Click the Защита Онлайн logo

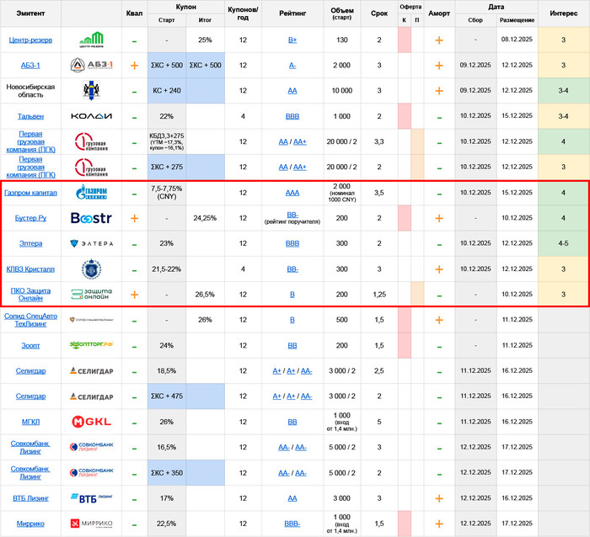[x=90, y=295]
